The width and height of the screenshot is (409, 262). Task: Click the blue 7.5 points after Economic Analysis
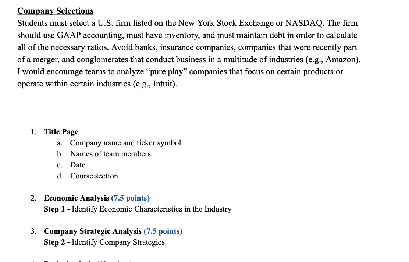(131, 198)
